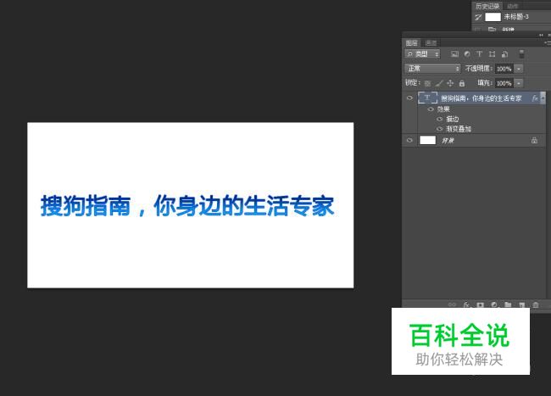Lock all padlock icon in lock row

(462, 83)
